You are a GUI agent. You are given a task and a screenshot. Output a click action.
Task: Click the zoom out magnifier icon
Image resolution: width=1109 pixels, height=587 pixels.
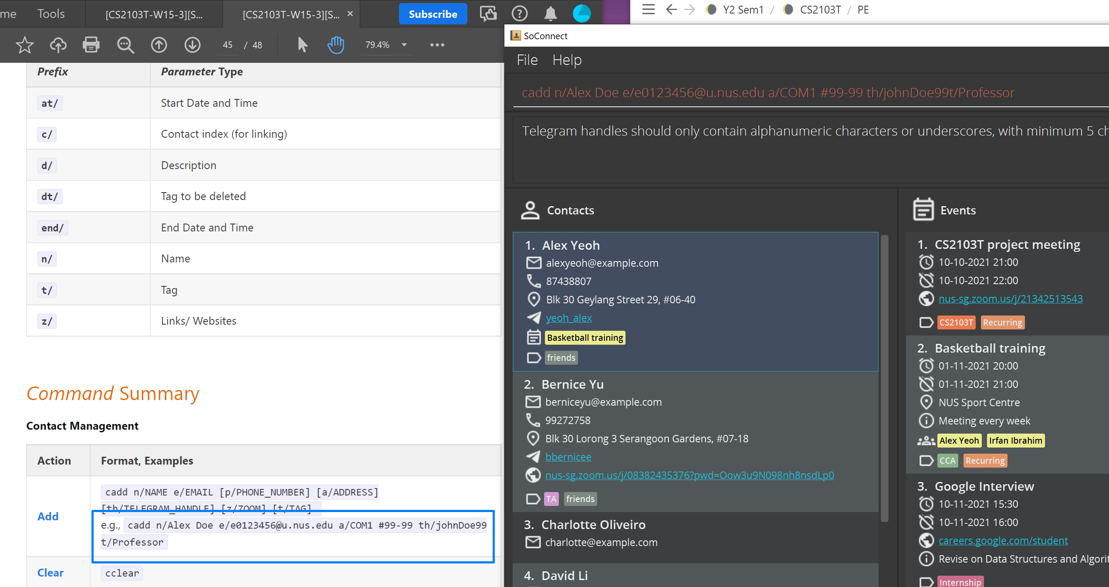pyautogui.click(x=125, y=45)
